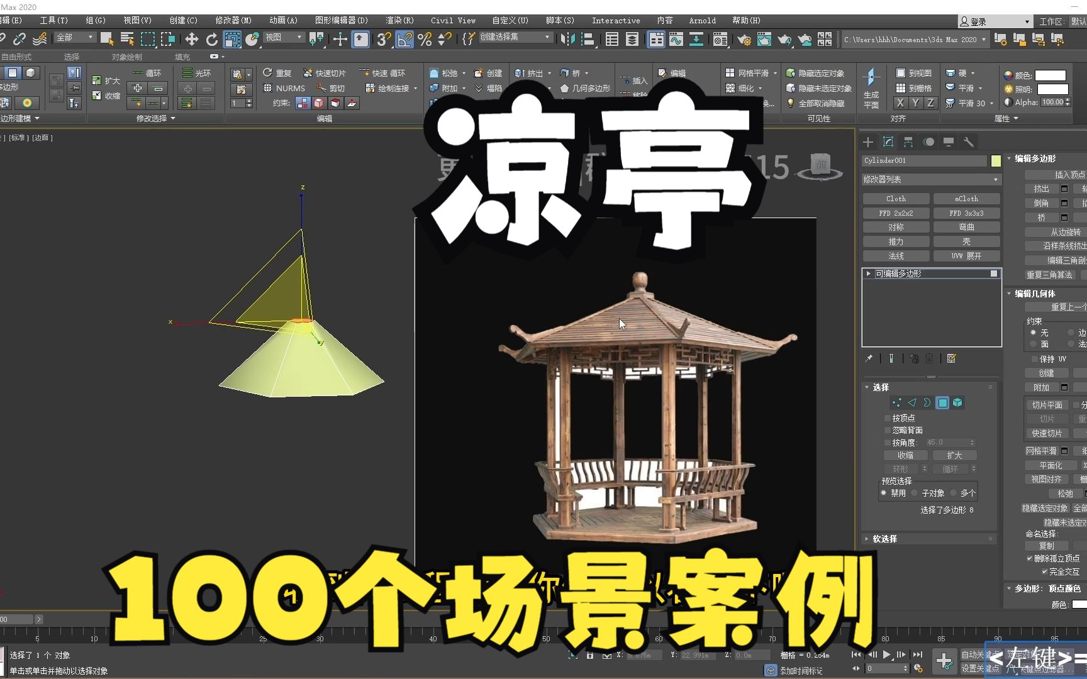Open 渲染(R) menu
Viewport: 1087px width, 679px height.
(x=399, y=21)
